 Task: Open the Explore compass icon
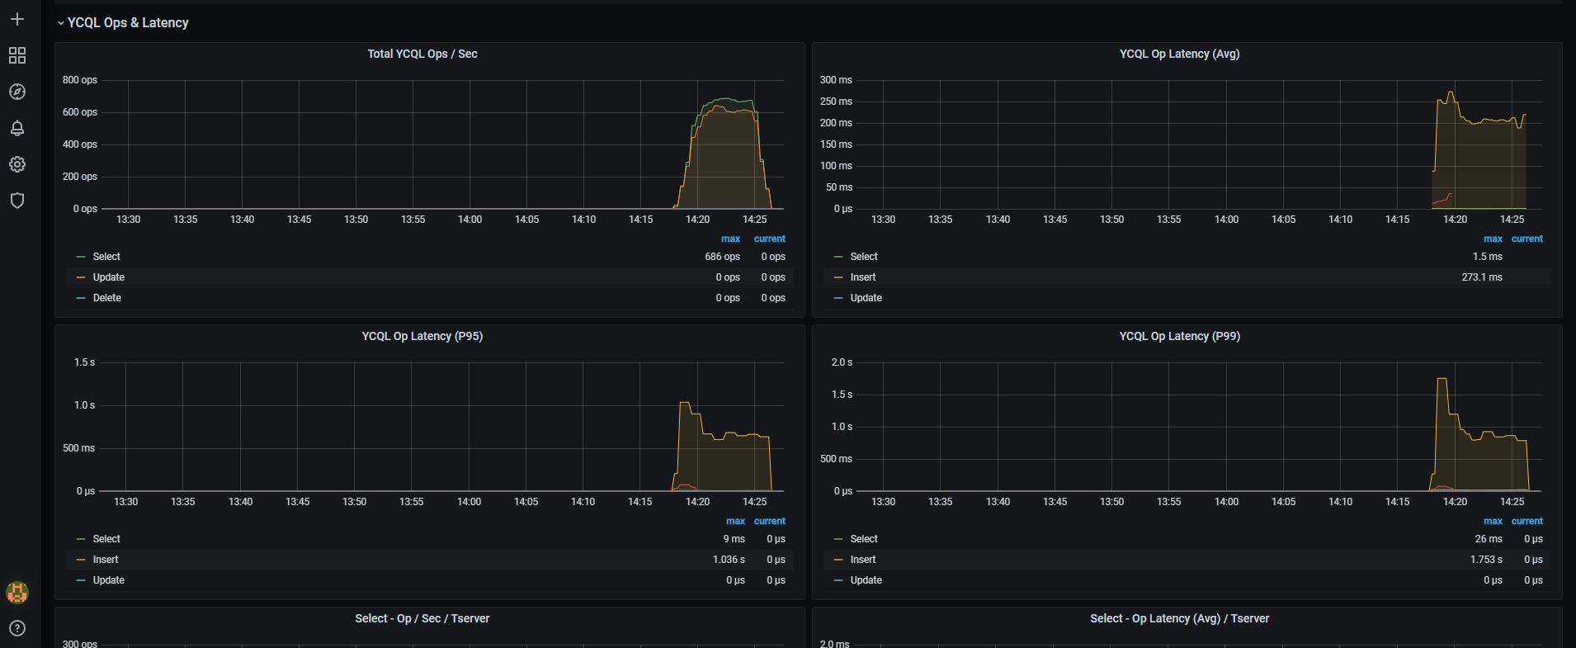17,92
